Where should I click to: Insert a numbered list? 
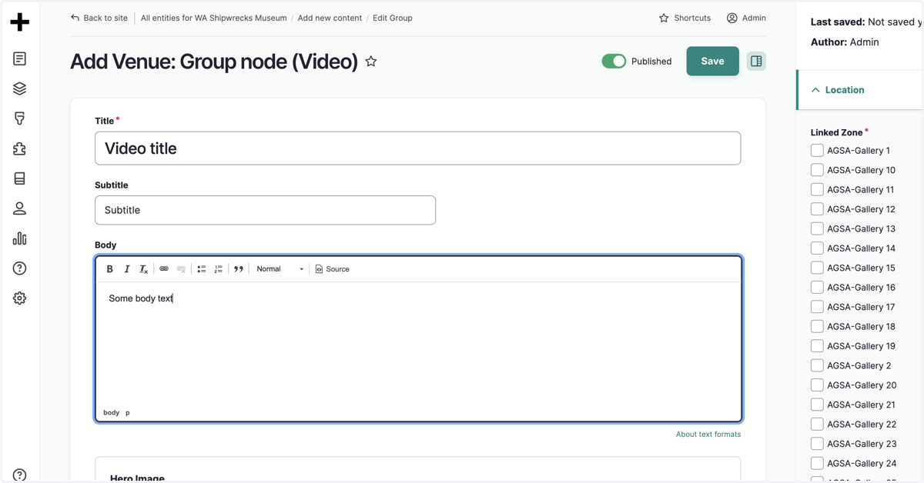219,269
